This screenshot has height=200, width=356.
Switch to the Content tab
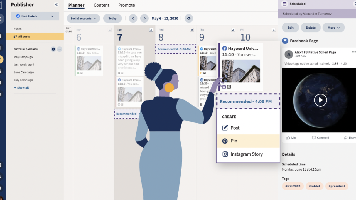(x=101, y=5)
